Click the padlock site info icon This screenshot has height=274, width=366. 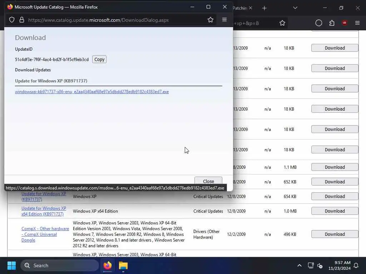pos(22,20)
